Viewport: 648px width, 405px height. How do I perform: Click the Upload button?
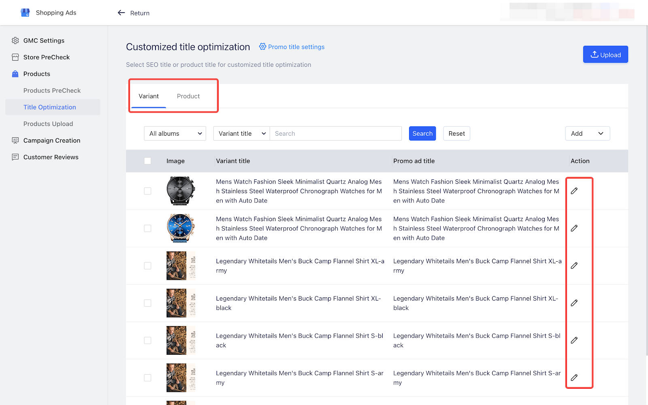[x=605, y=54]
